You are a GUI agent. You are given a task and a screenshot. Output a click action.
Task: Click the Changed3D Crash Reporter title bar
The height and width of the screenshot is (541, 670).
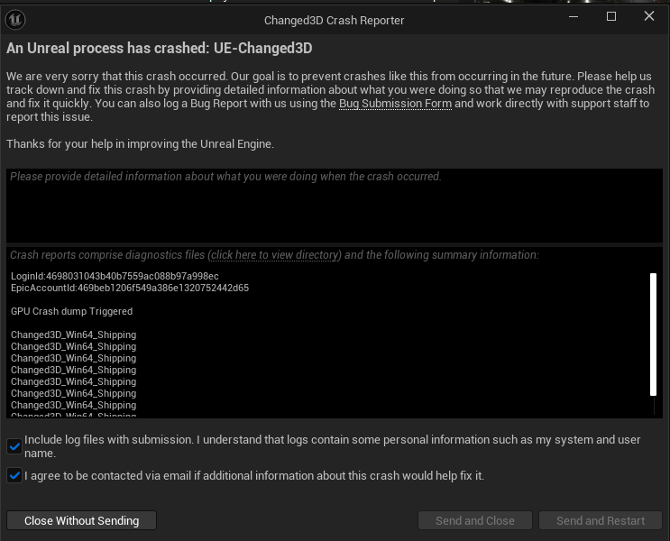pyautogui.click(x=334, y=19)
